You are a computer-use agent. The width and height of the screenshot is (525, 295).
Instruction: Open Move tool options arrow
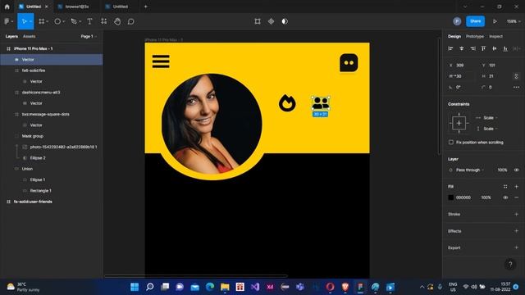tap(30, 21)
